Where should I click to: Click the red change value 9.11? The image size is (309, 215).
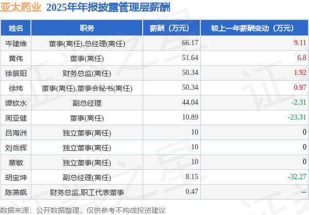[x=300, y=43]
